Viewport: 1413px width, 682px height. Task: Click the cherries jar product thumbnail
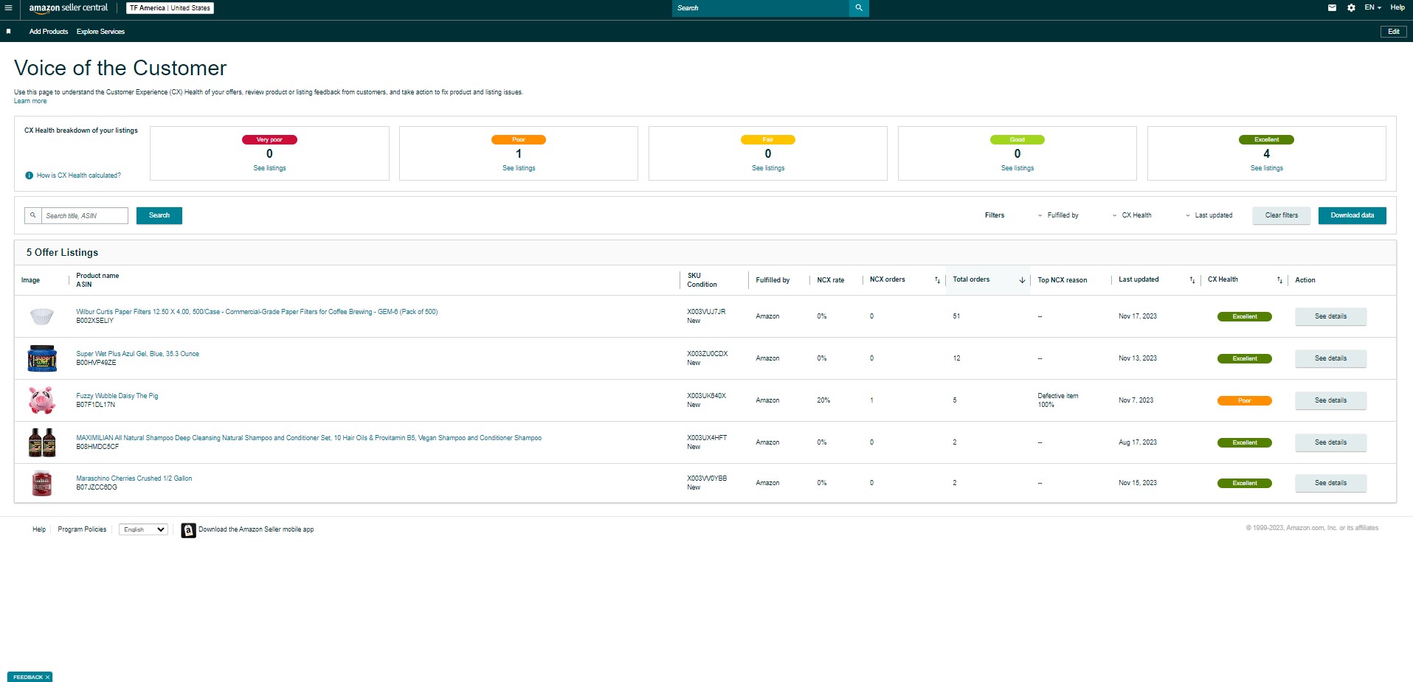(x=42, y=483)
